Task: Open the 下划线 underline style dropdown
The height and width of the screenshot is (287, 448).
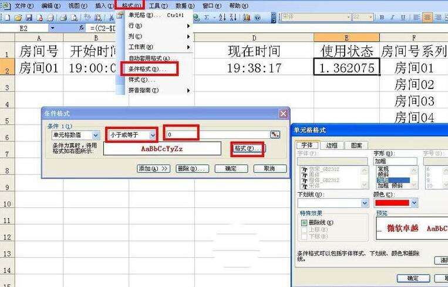Action: (x=365, y=203)
